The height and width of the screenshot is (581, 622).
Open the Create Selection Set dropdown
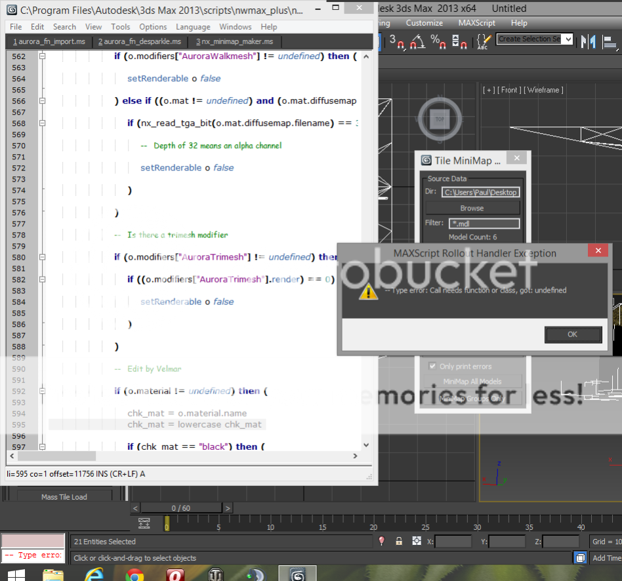pos(534,39)
